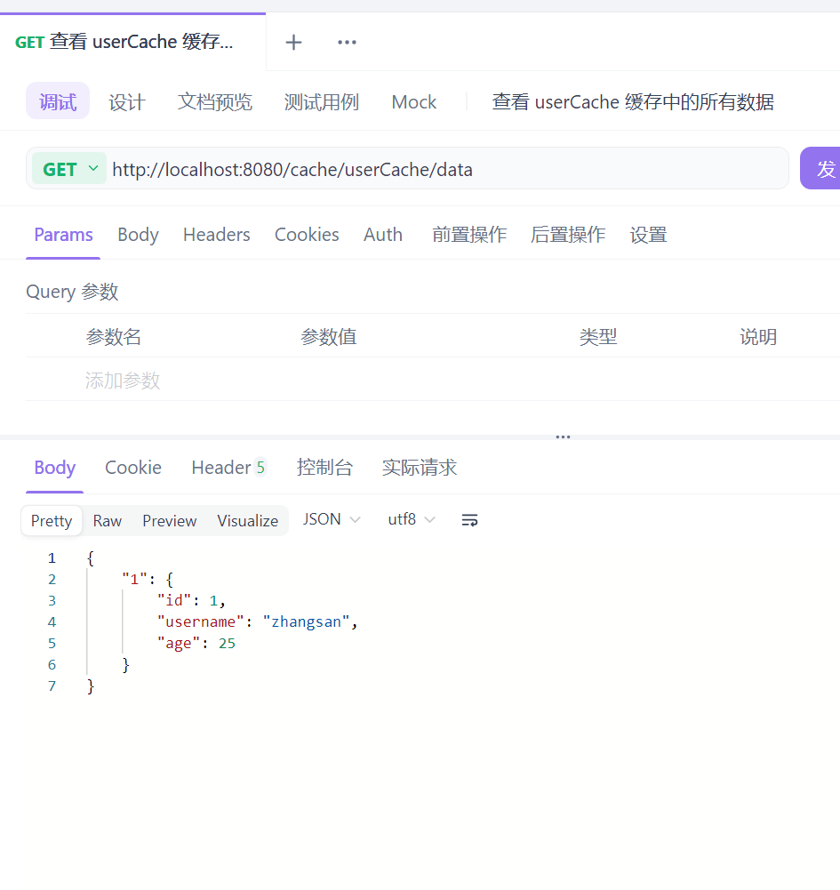Click 添加参数 to add a query parameter
840x890 pixels.
(123, 381)
